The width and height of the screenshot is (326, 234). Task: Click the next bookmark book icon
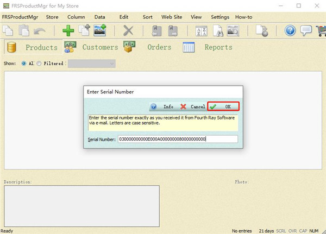(173, 31)
